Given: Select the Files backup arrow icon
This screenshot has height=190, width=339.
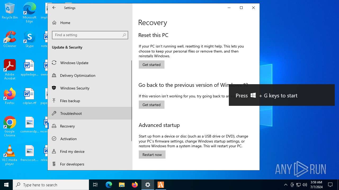Looking at the screenshot, I should (x=54, y=101).
